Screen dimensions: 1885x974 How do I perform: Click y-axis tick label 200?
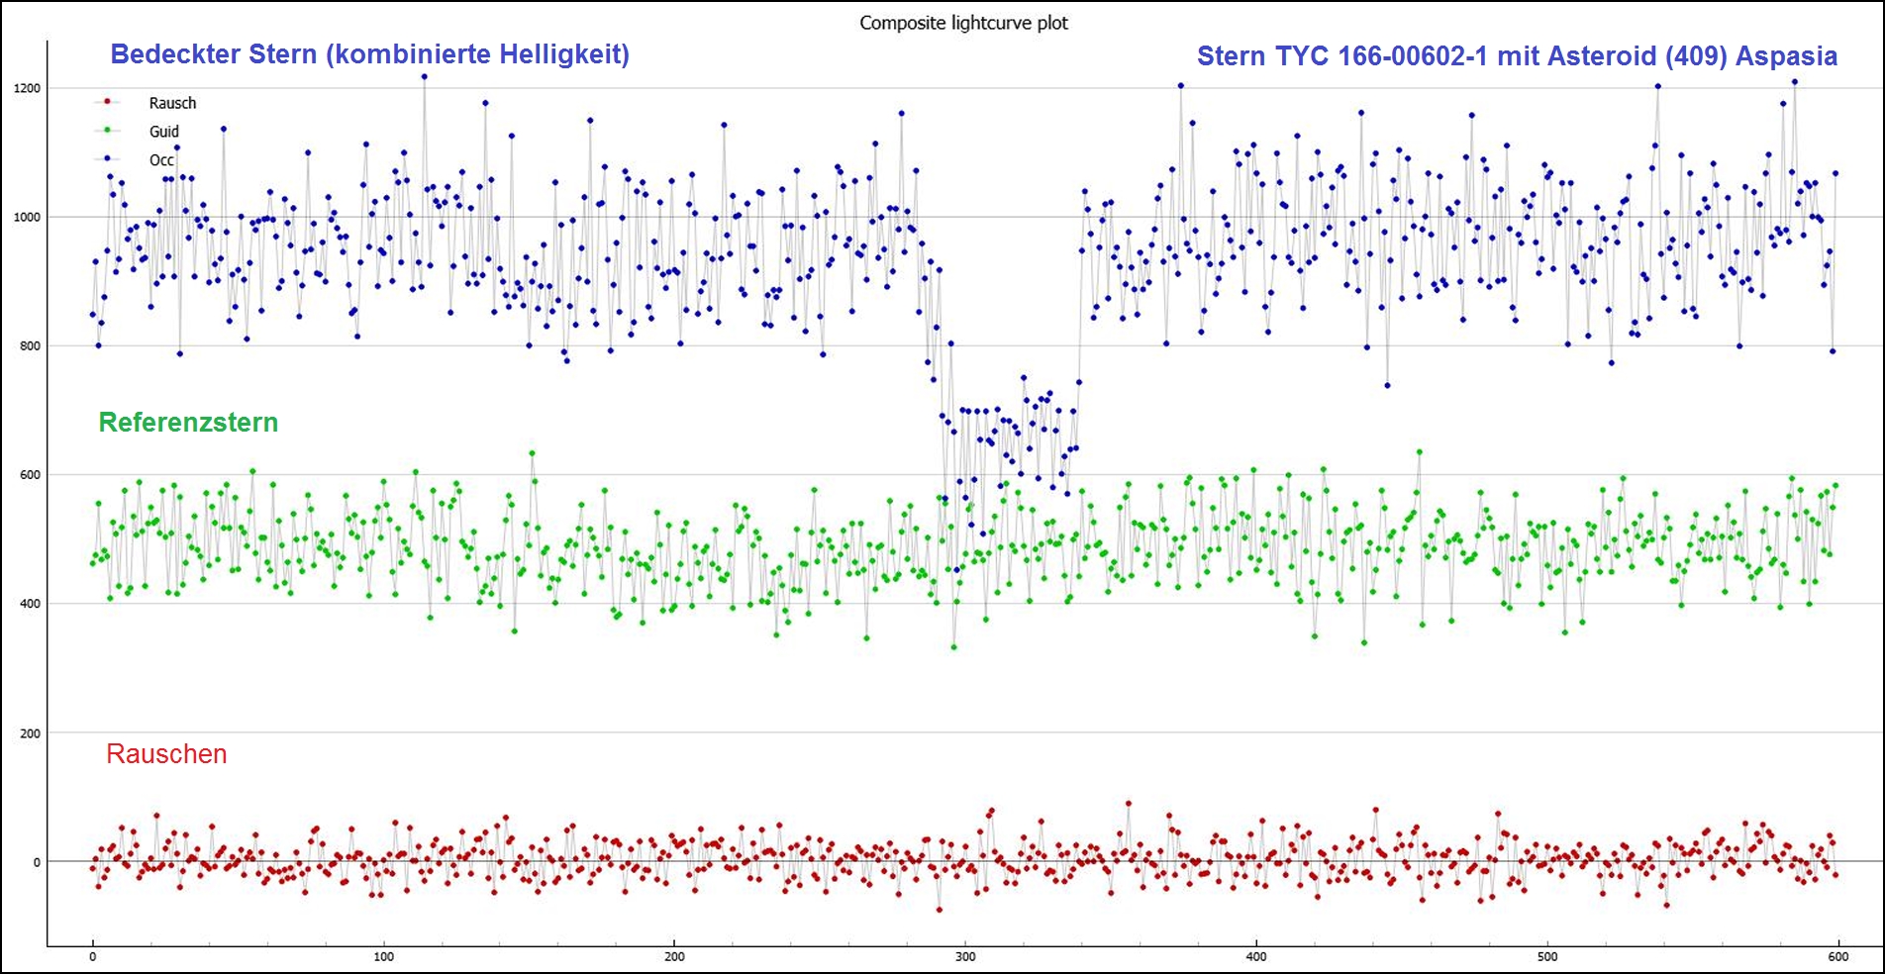[31, 733]
